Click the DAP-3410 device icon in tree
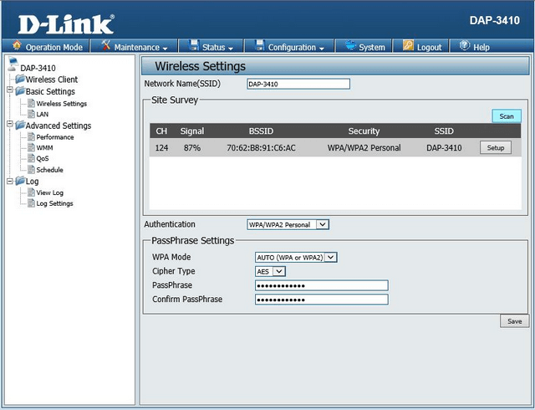535x410 pixels. coord(13,66)
